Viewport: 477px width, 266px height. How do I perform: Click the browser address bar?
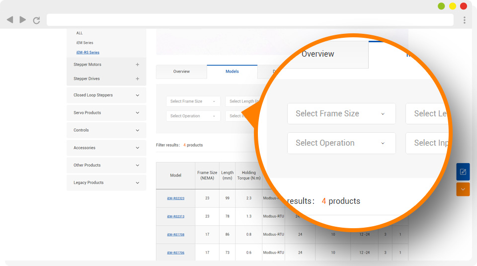[x=250, y=20]
